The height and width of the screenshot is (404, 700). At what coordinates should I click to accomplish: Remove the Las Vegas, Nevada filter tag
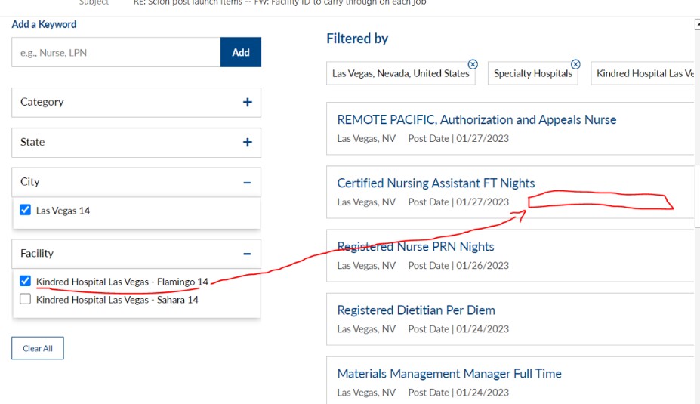473,64
